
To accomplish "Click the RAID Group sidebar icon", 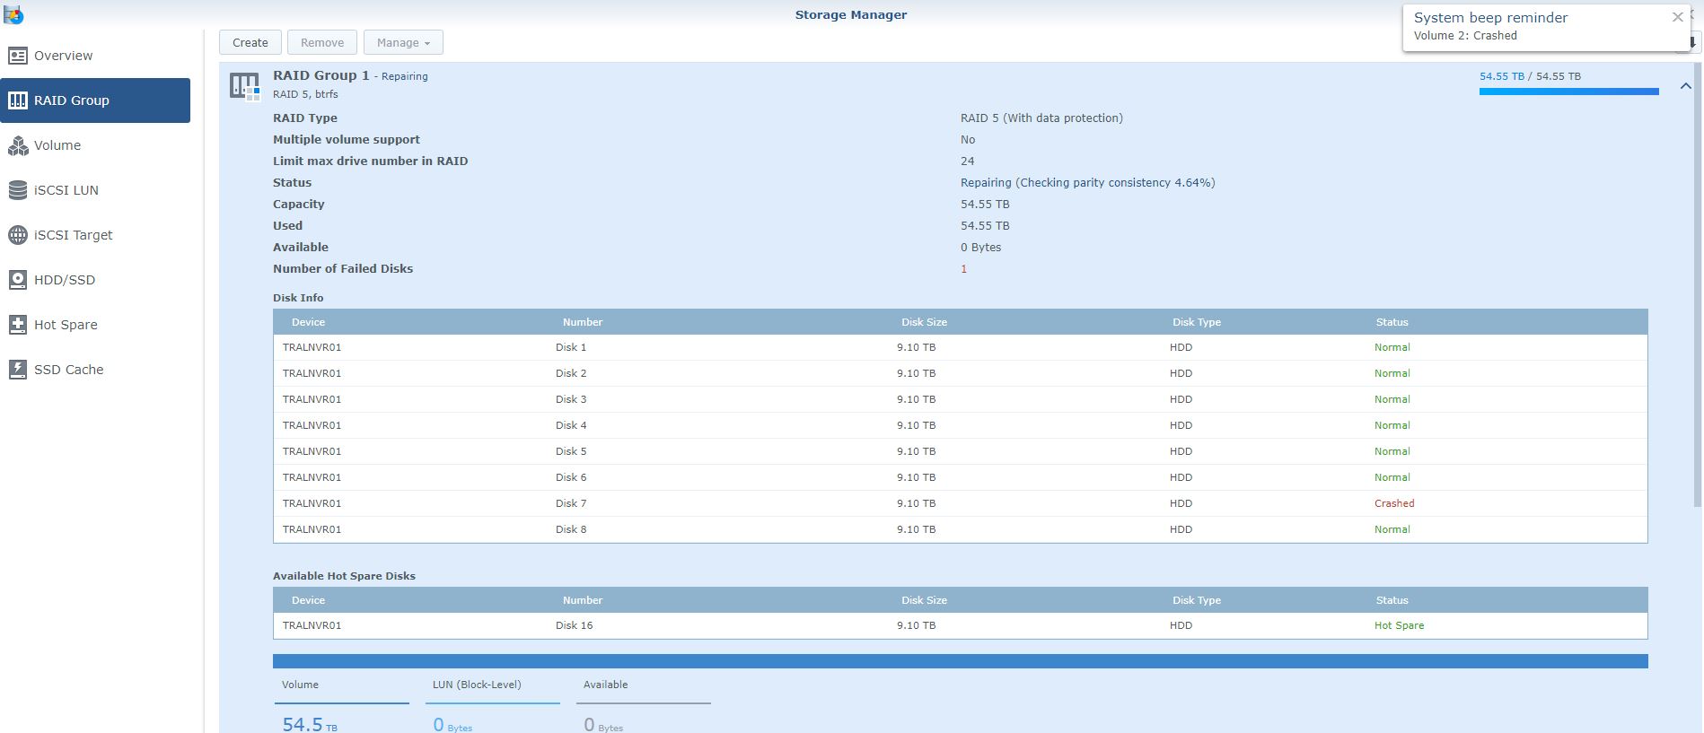I will tap(18, 100).
